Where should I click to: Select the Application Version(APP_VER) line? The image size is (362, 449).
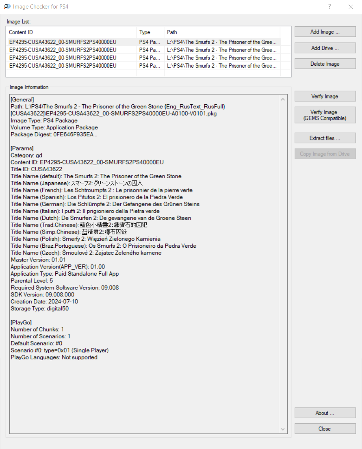[58, 267]
